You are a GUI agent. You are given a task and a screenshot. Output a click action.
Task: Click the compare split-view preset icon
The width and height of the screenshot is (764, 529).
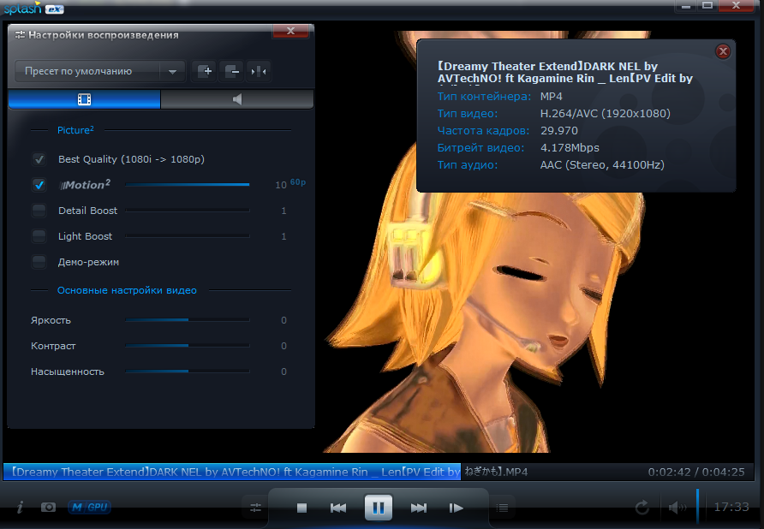(x=259, y=71)
